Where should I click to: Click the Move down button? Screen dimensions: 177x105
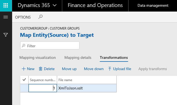pyautogui.click(x=94, y=69)
